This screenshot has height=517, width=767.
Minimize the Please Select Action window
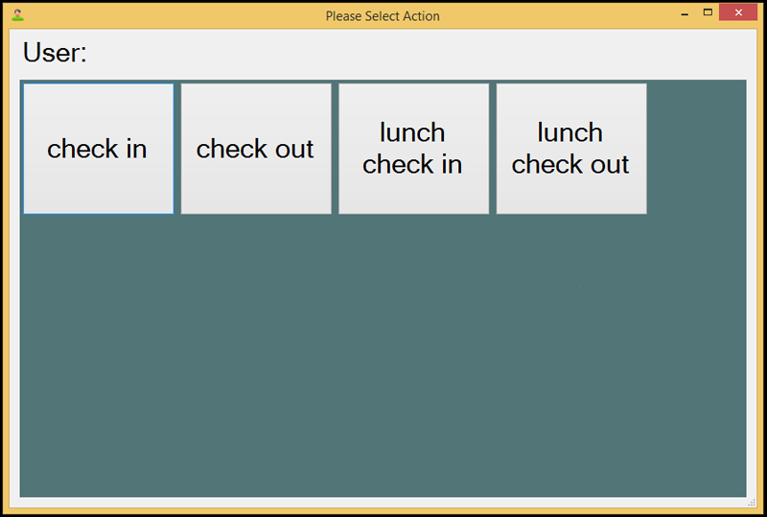tap(685, 13)
